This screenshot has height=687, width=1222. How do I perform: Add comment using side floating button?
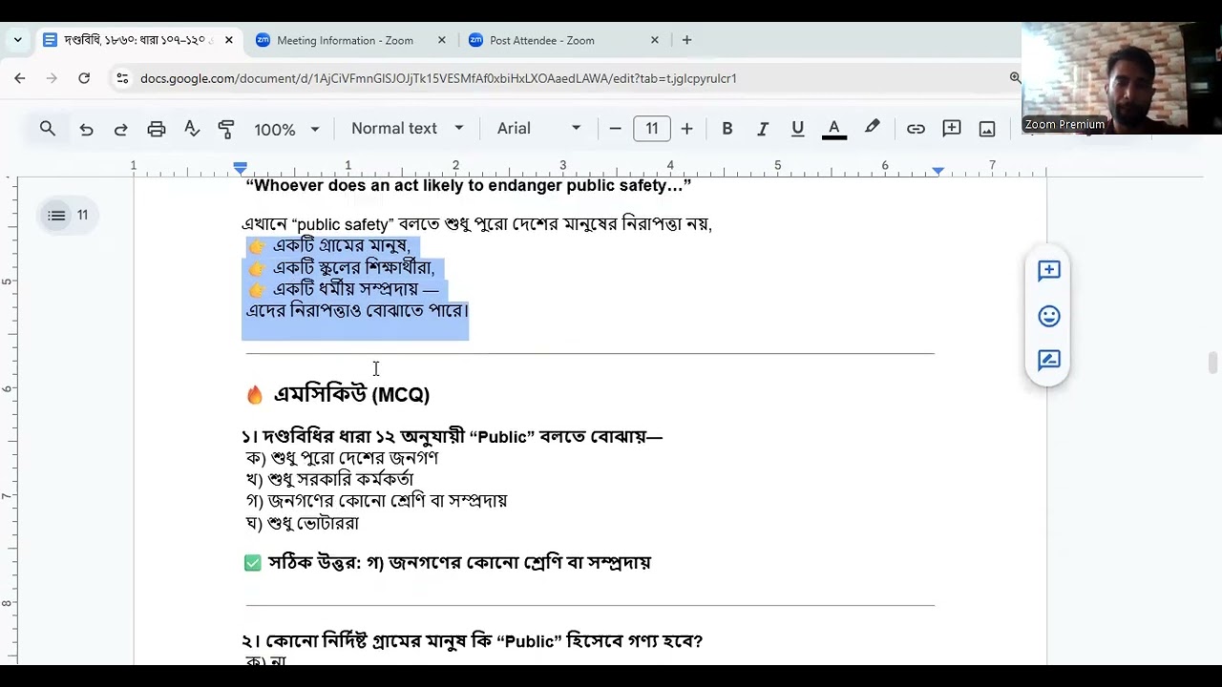click(x=1048, y=271)
